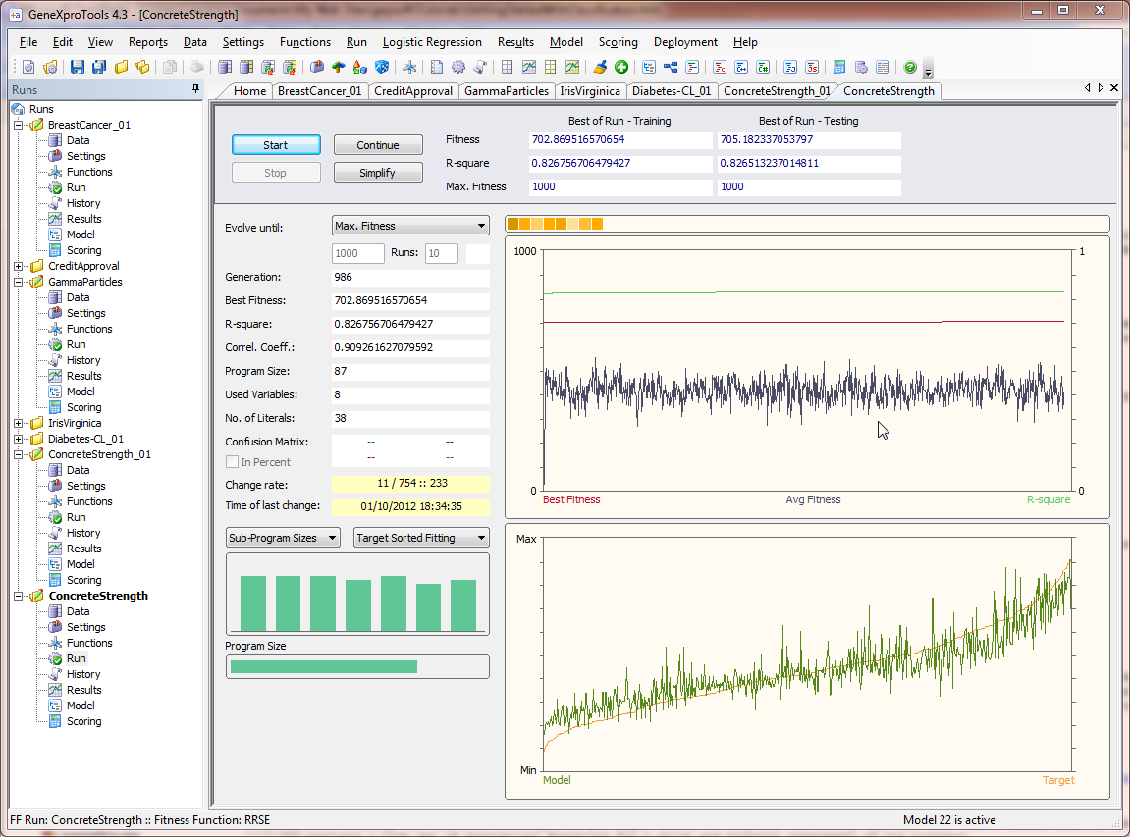Click the single yellow open-folder toolbar icon
The width and height of the screenshot is (1130, 837).
121,67
